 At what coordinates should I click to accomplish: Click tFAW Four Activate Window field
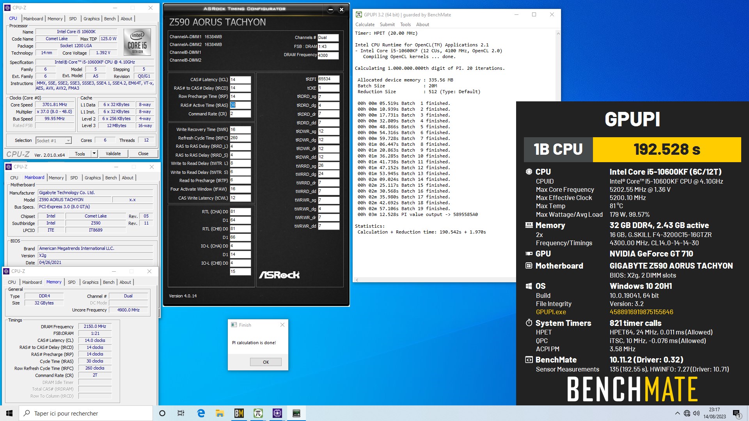point(240,189)
